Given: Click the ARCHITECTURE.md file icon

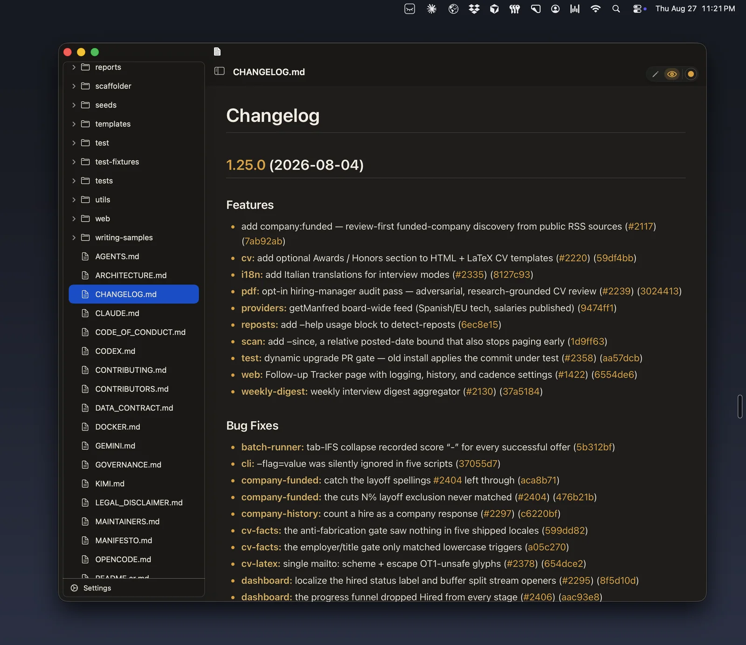Looking at the screenshot, I should 85,275.
